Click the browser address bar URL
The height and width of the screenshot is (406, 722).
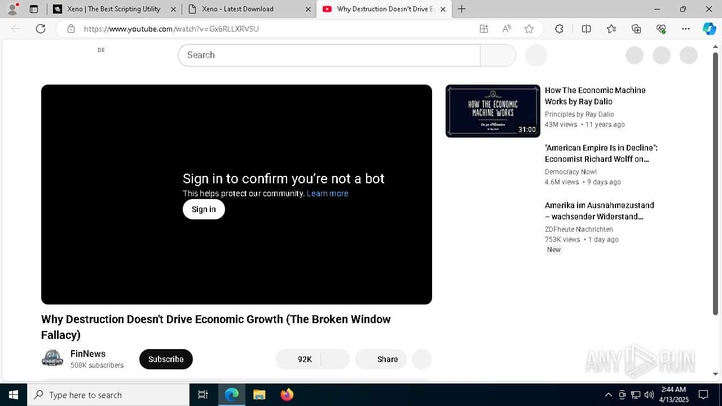click(x=171, y=29)
